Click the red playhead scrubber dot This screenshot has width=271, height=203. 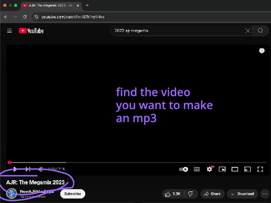(x=10, y=162)
